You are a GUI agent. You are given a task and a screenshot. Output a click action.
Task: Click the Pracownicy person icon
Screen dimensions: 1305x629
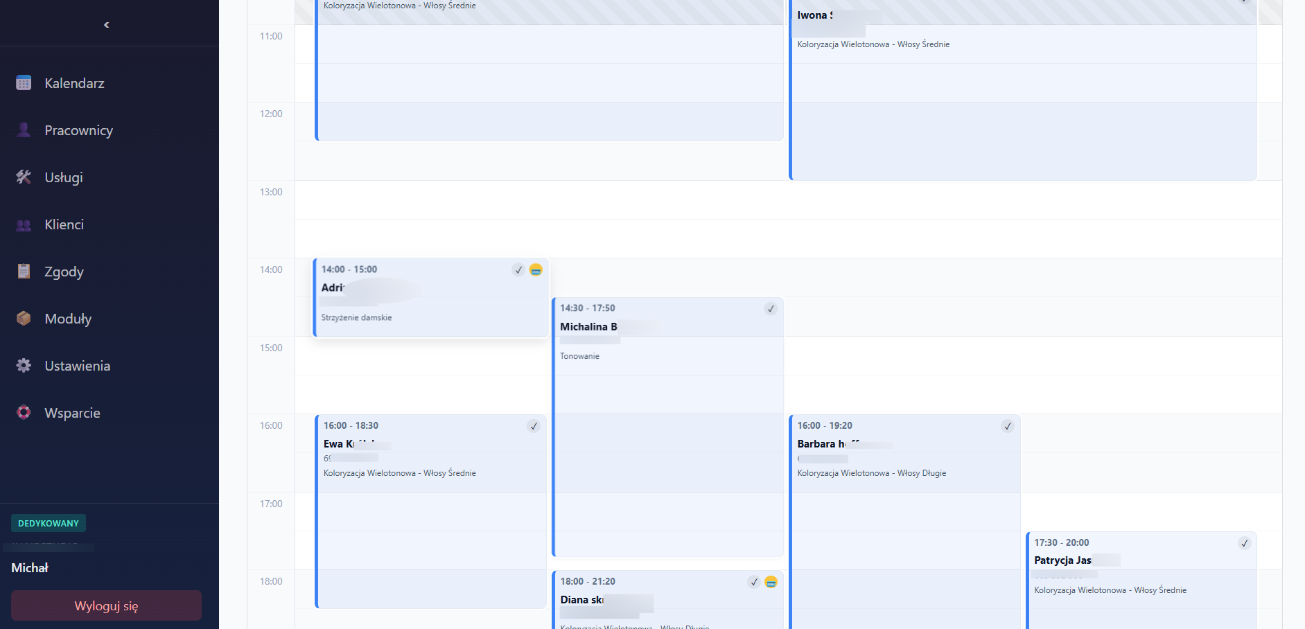(x=24, y=130)
